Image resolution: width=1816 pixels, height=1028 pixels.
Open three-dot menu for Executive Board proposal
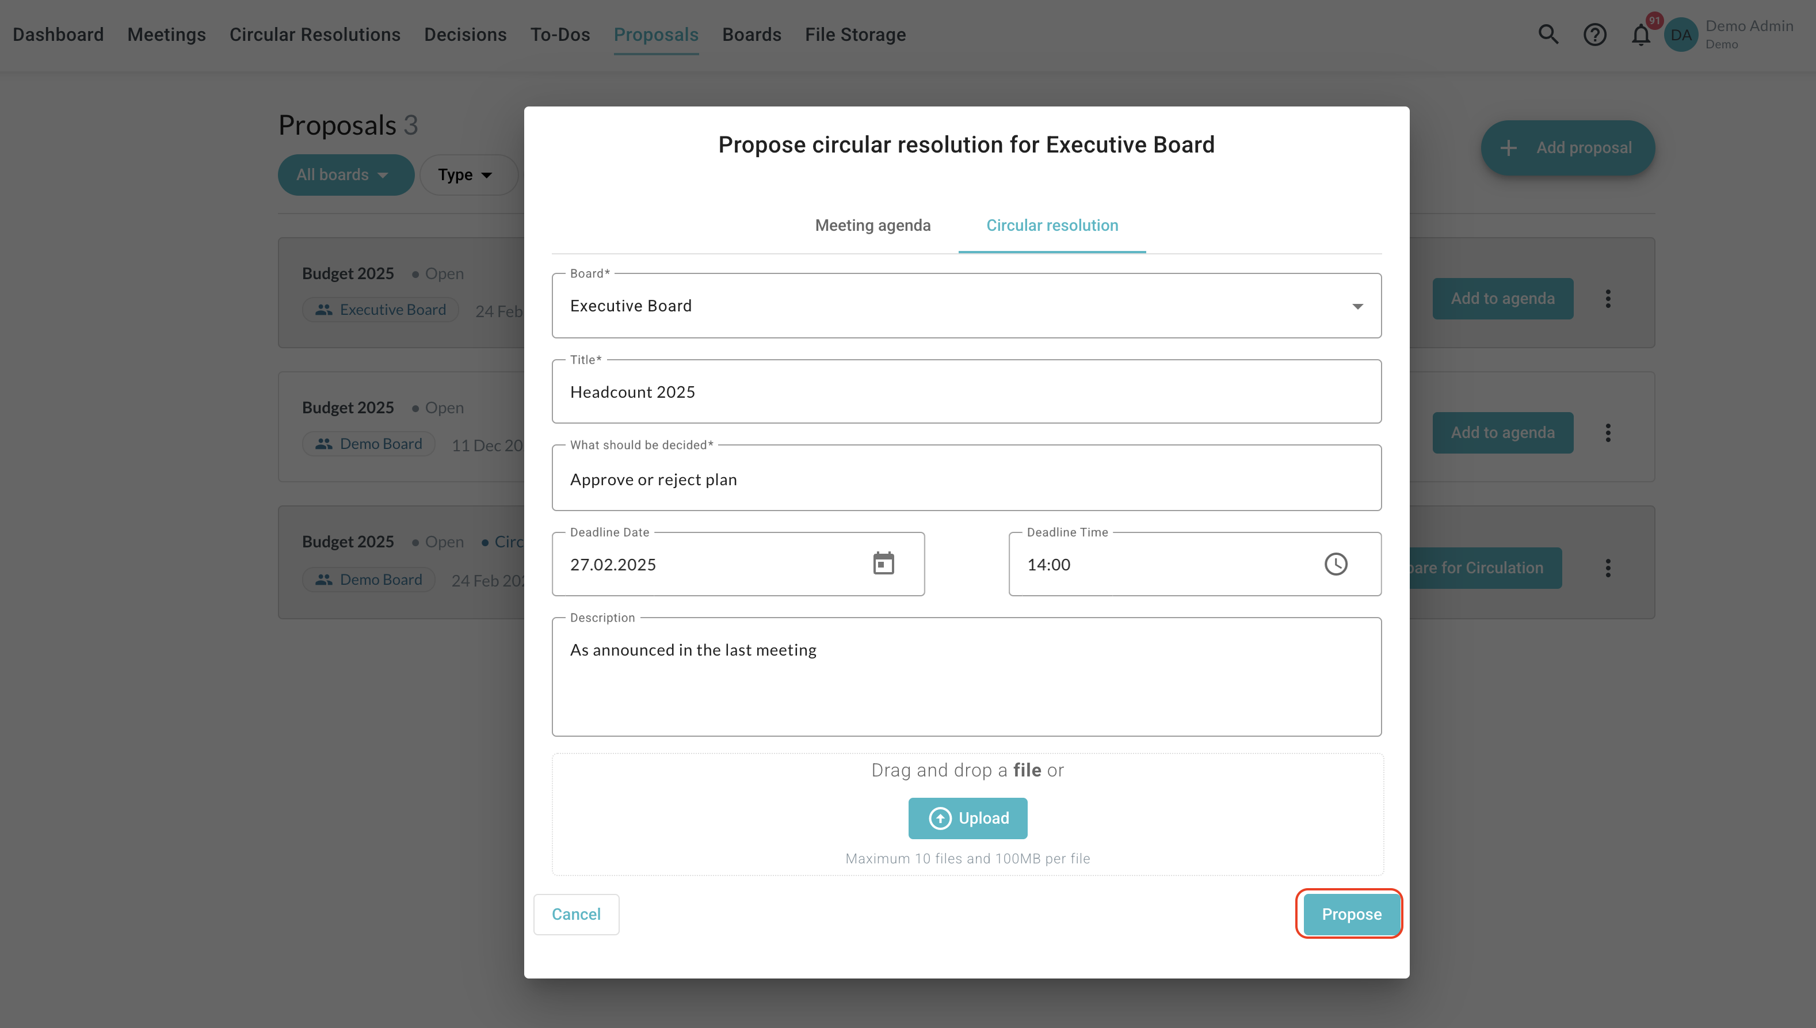click(x=1608, y=299)
